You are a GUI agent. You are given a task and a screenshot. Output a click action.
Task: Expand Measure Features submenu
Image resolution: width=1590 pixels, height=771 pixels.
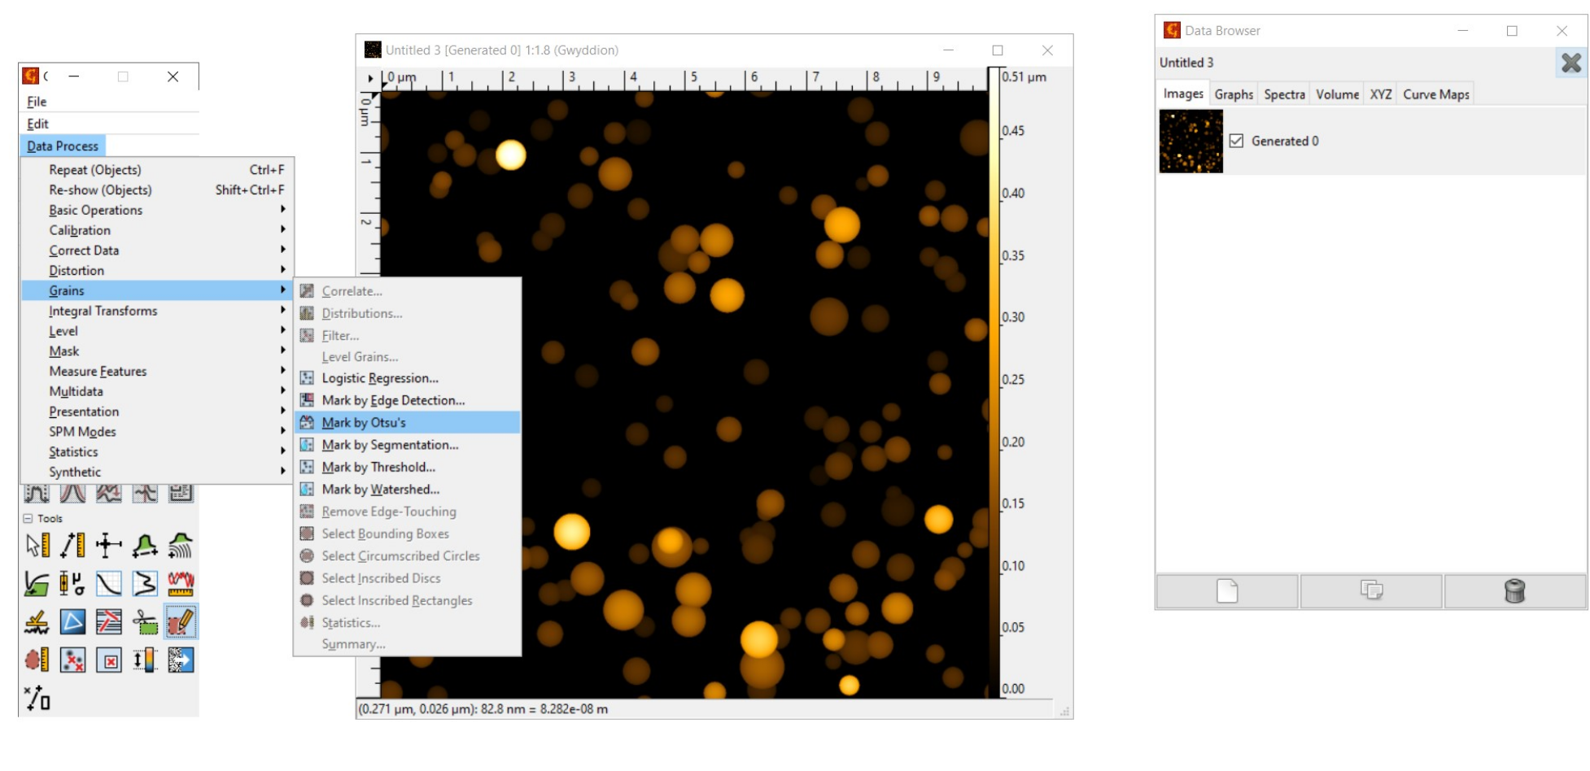click(157, 371)
